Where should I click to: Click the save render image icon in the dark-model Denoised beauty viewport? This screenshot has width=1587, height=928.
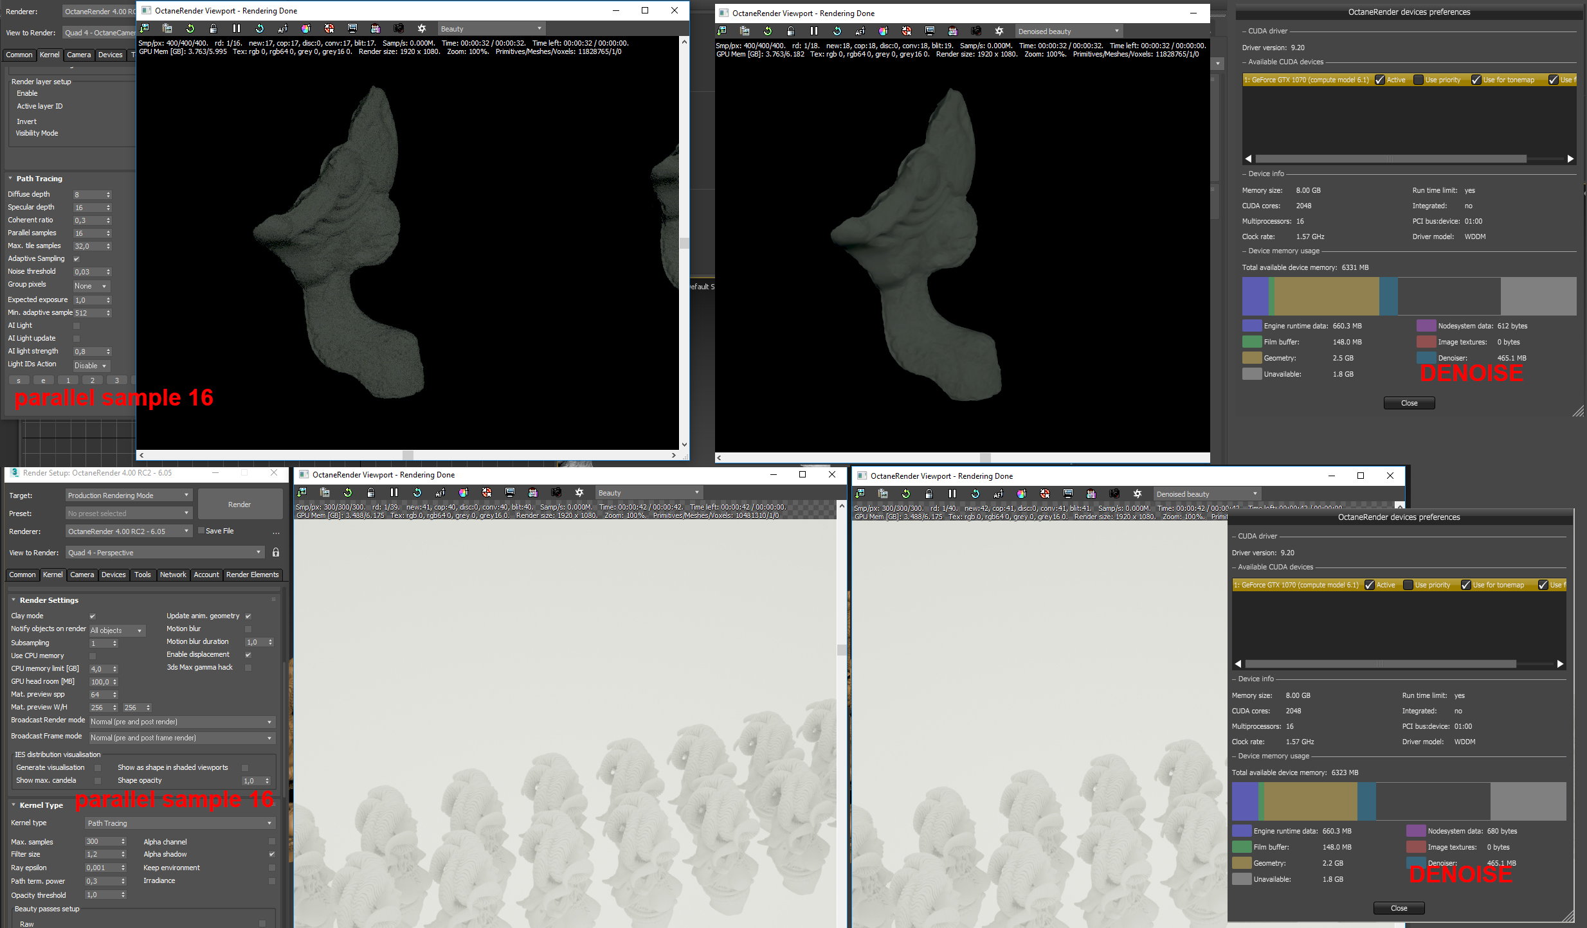point(722,31)
